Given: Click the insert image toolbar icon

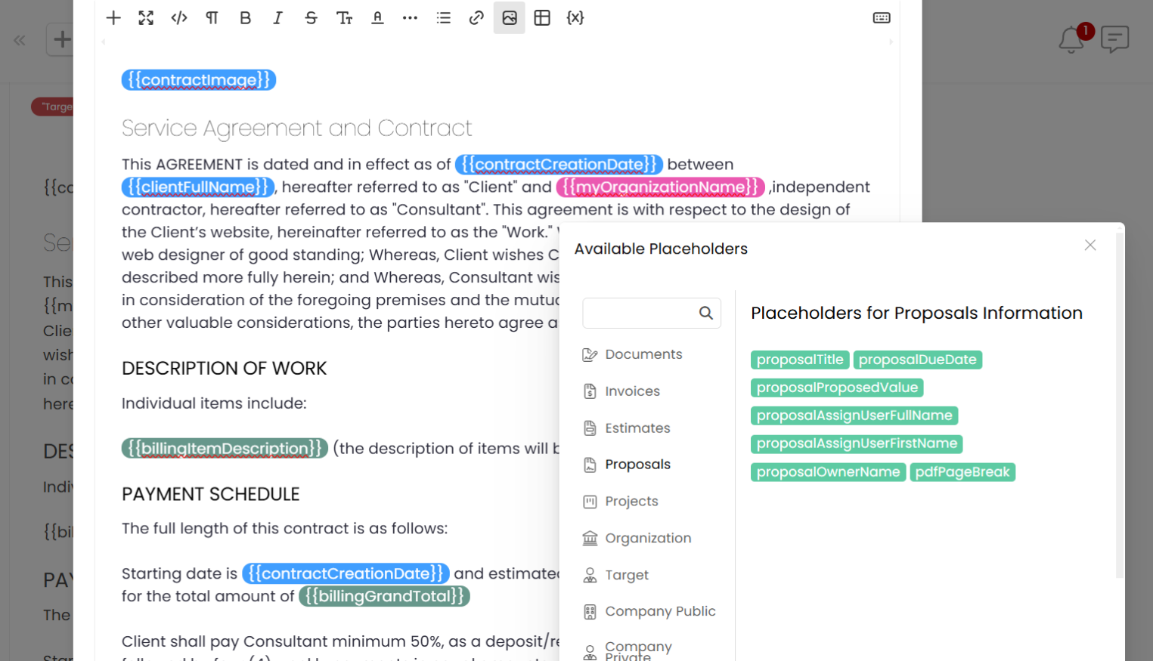Looking at the screenshot, I should (510, 18).
